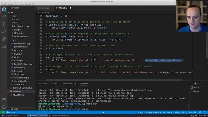208x117 pixels.
Task: Open the Manage gear icon
Action: 4,107
